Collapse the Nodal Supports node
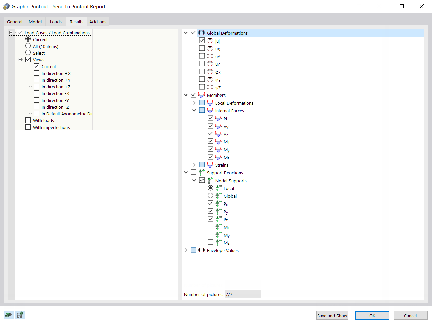432x324 pixels. 194,180
